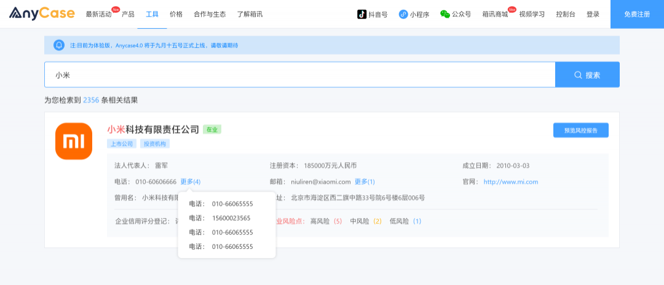This screenshot has height=285, width=664.
Task: Go to the 价格 page
Action: point(176,14)
